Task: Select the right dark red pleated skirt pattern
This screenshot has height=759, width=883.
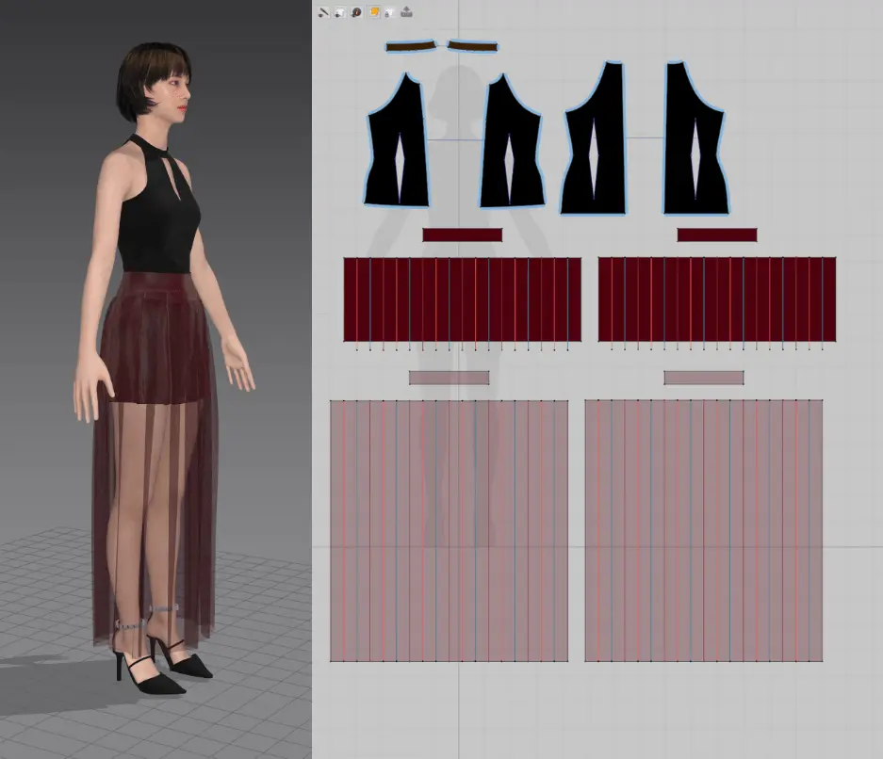Action: click(717, 299)
